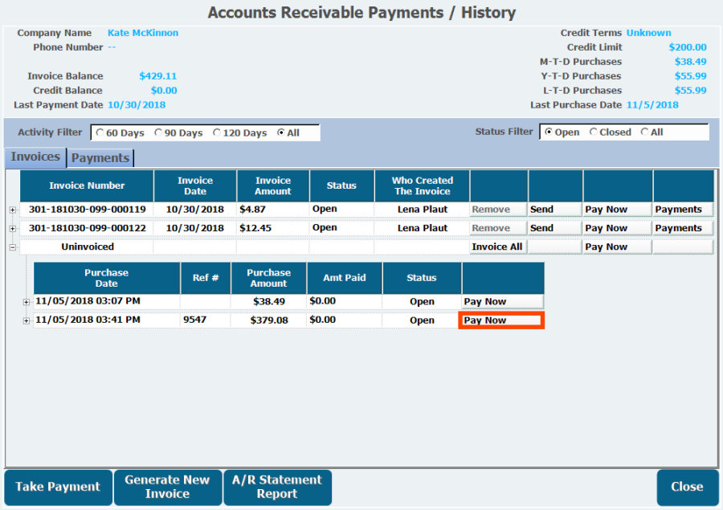Expand the 03:07 PM purchase row

coord(26,302)
